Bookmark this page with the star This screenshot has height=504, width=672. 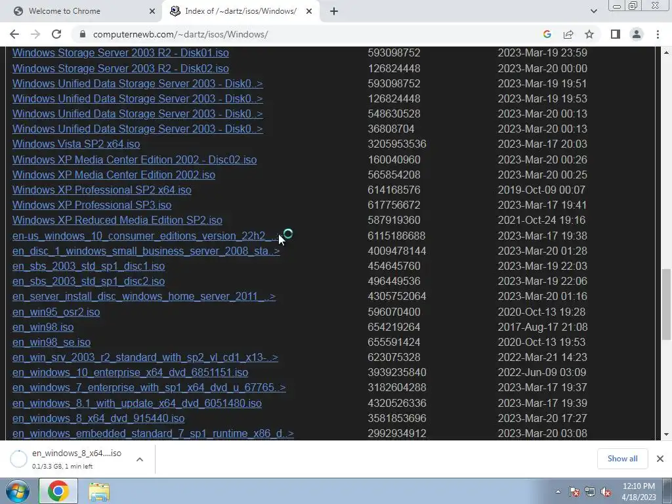click(589, 34)
